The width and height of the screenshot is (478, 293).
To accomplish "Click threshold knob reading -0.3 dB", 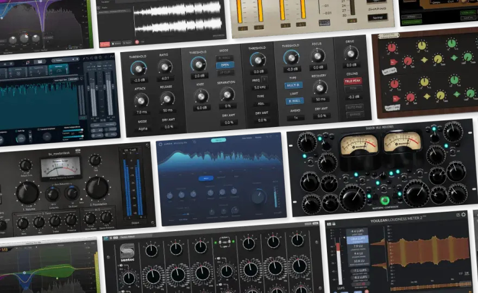I will click(291, 58).
